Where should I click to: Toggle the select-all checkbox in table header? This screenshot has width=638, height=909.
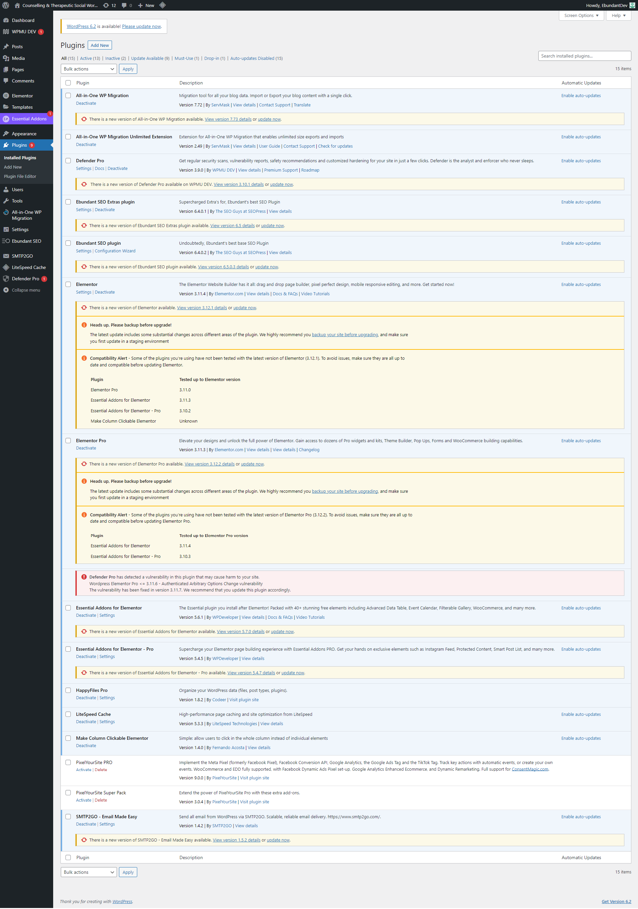click(68, 83)
